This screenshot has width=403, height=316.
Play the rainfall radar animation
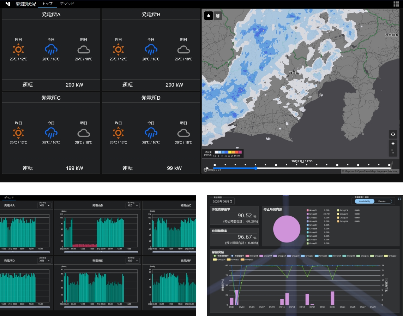tap(207, 168)
